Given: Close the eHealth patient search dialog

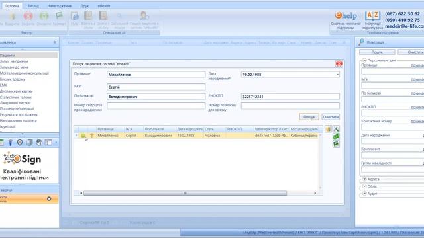Looking at the screenshot, I should click(339, 63).
